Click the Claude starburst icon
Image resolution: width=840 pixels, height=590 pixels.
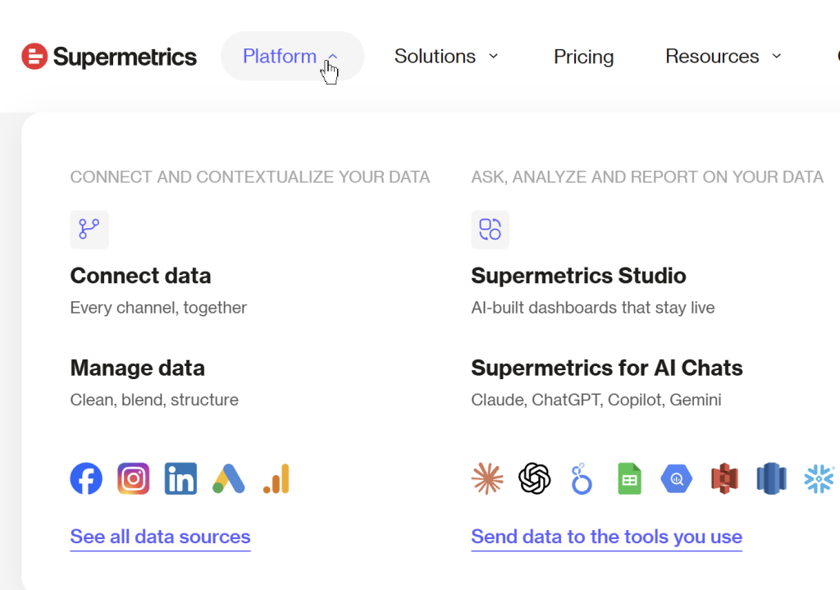click(487, 478)
